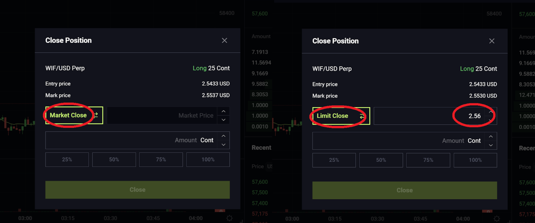Click green Close button in right dialog
This screenshot has width=535, height=223.
pos(405,190)
